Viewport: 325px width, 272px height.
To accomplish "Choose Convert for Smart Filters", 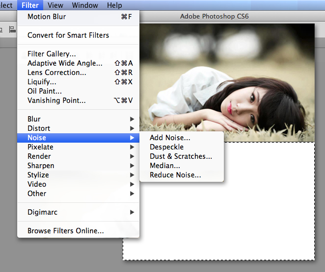I will [68, 35].
